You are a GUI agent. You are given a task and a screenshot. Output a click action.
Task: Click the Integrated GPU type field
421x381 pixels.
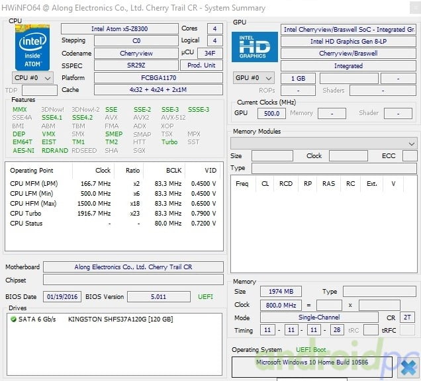(x=348, y=66)
